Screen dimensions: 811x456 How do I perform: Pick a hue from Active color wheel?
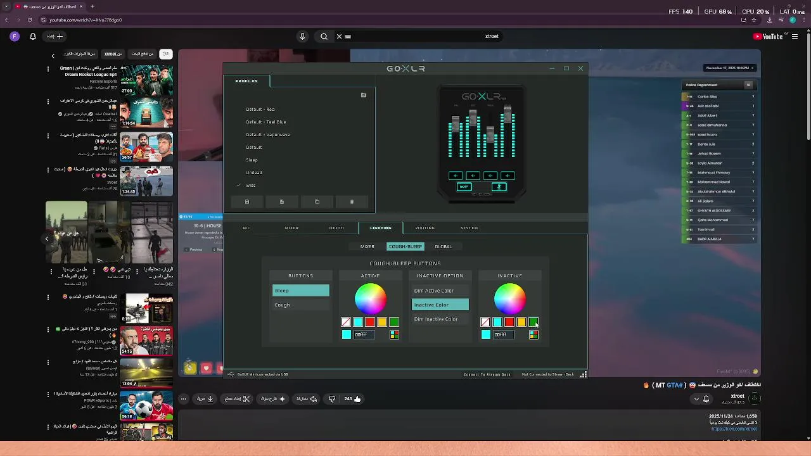pos(371,298)
